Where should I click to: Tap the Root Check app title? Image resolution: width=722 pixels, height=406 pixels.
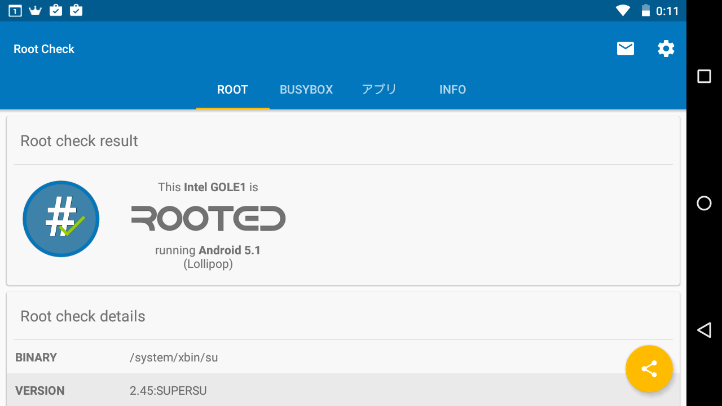coord(44,49)
